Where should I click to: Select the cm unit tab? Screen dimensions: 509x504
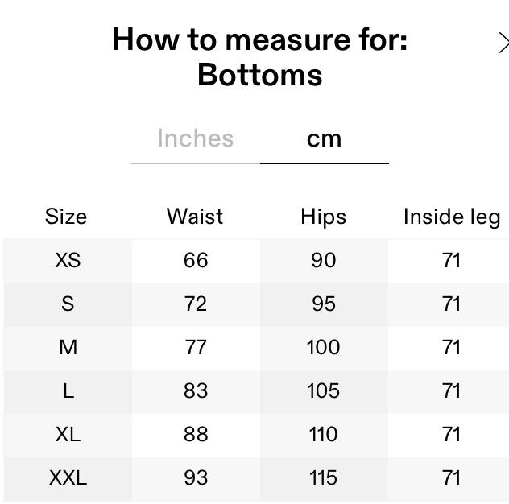(324, 138)
